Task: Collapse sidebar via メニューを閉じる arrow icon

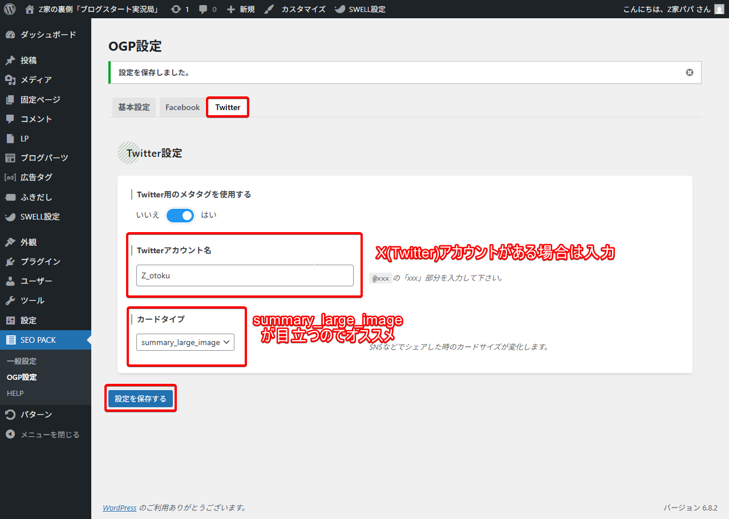Action: click(10, 435)
